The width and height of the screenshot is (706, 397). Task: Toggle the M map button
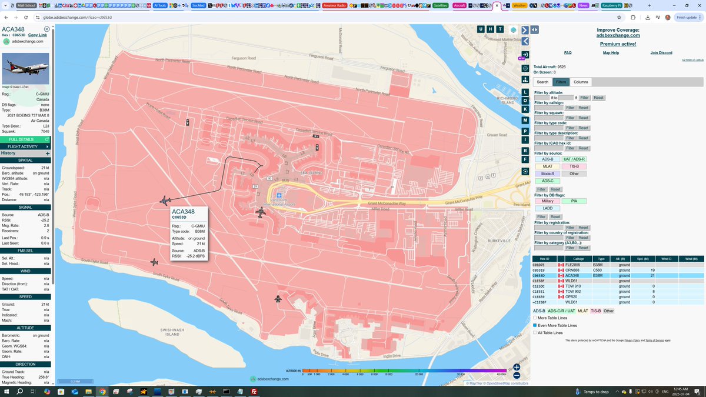pos(525,120)
